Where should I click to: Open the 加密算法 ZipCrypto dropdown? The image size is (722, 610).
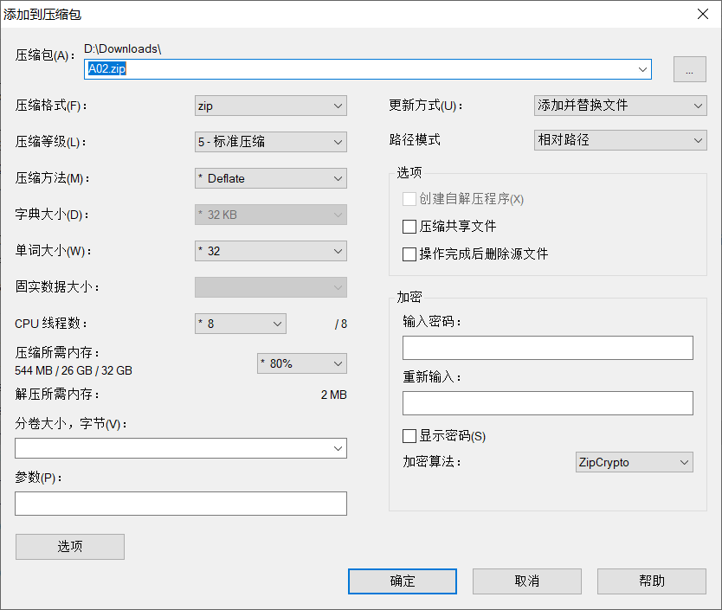point(634,462)
